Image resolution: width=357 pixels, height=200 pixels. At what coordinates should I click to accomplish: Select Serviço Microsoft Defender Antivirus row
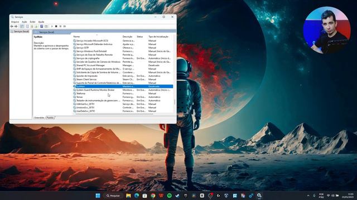(x=123, y=44)
